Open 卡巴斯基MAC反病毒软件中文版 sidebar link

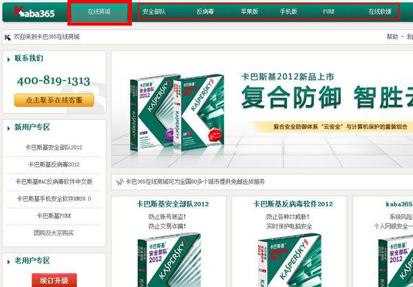pyautogui.click(x=54, y=182)
